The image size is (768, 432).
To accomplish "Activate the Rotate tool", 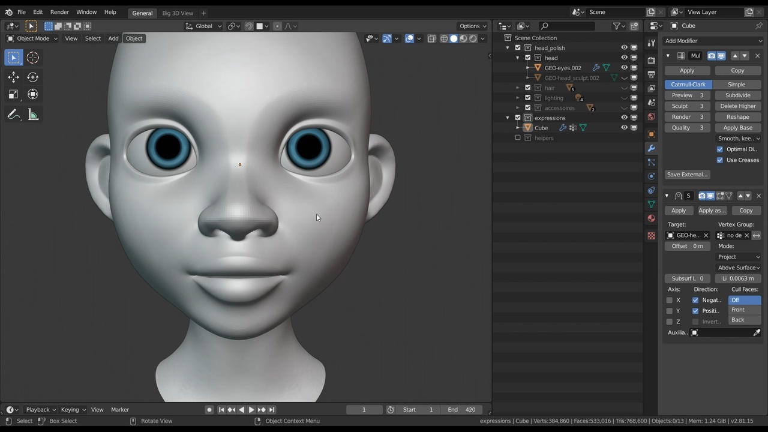I will coord(32,77).
